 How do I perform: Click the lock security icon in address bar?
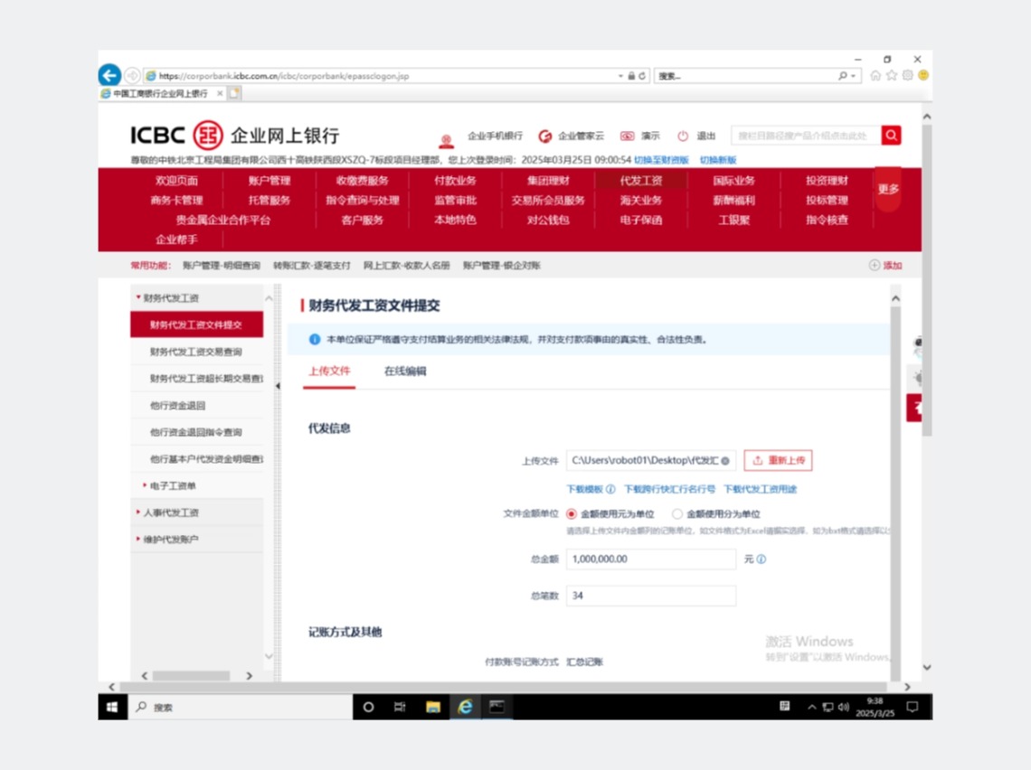click(x=631, y=76)
